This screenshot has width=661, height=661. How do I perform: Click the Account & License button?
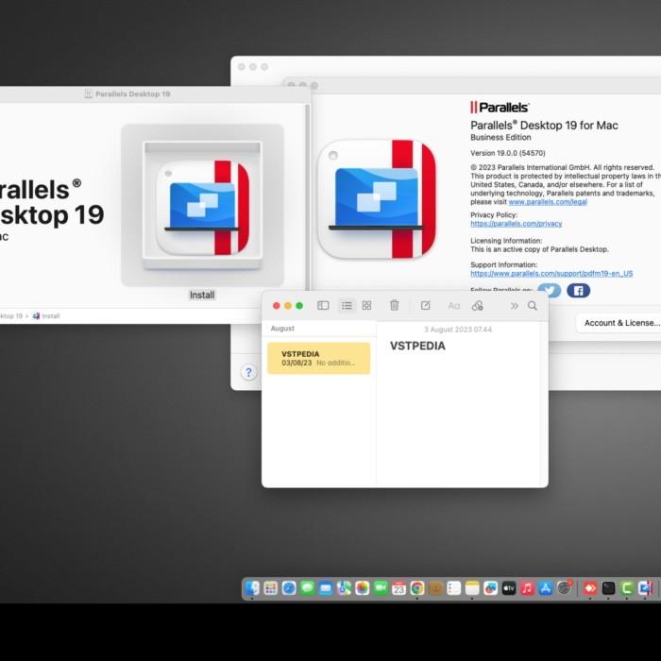click(x=619, y=323)
